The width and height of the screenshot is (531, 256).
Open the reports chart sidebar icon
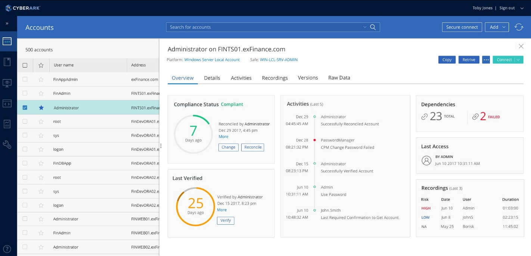pyautogui.click(x=7, y=124)
